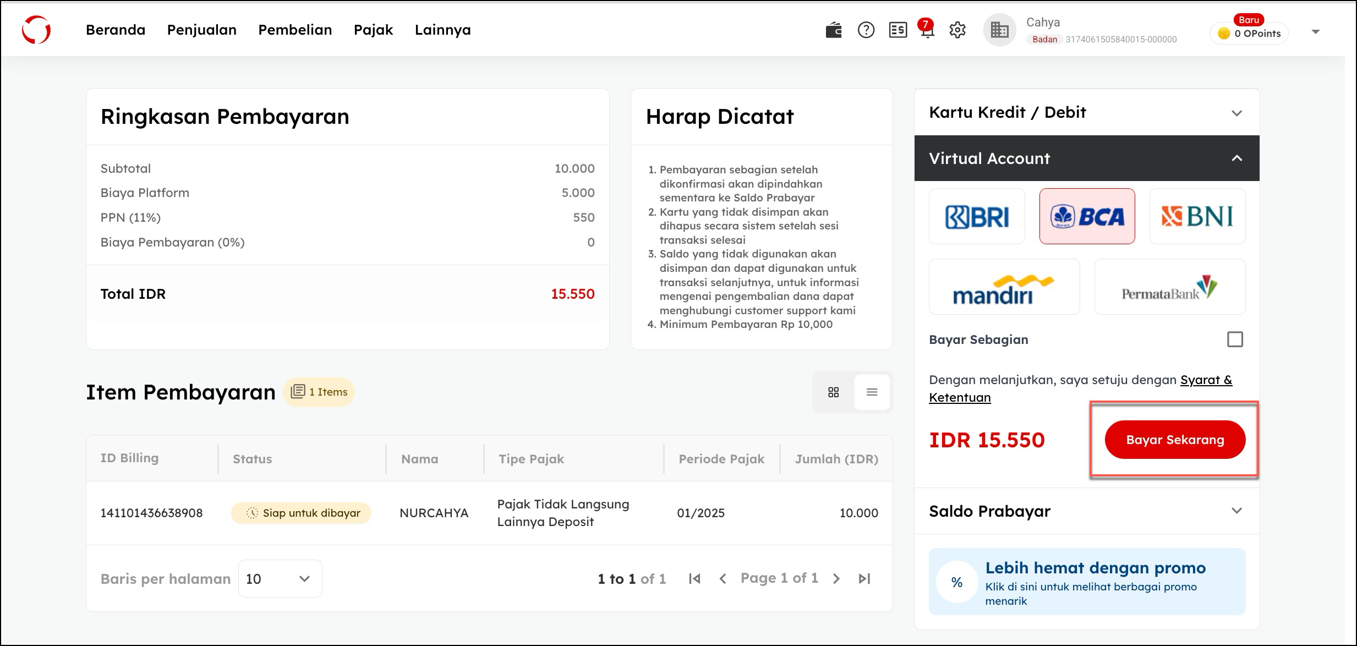Click the billing list icon in header

898,30
